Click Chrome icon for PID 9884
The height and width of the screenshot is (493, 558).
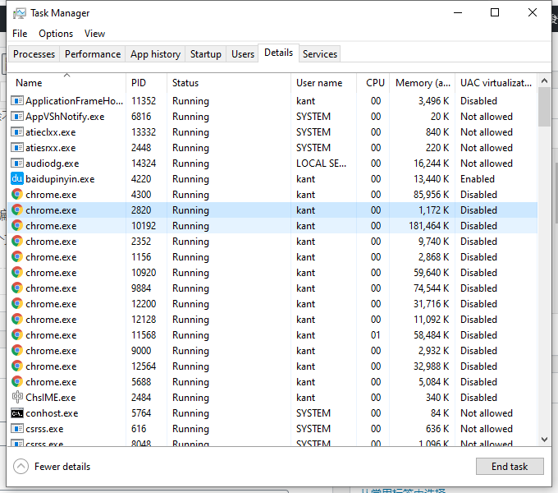tap(17, 288)
